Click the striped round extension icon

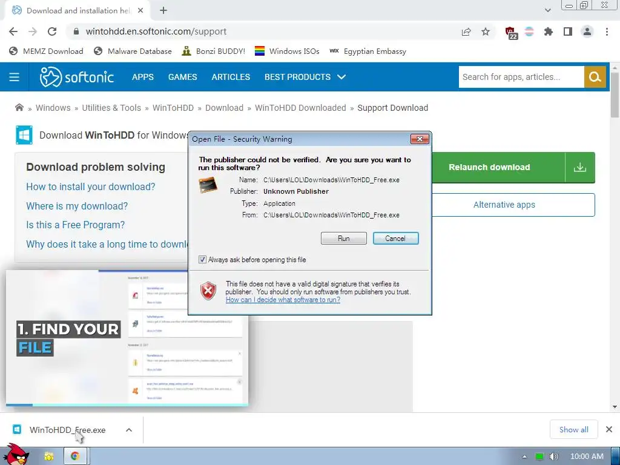coord(529,31)
